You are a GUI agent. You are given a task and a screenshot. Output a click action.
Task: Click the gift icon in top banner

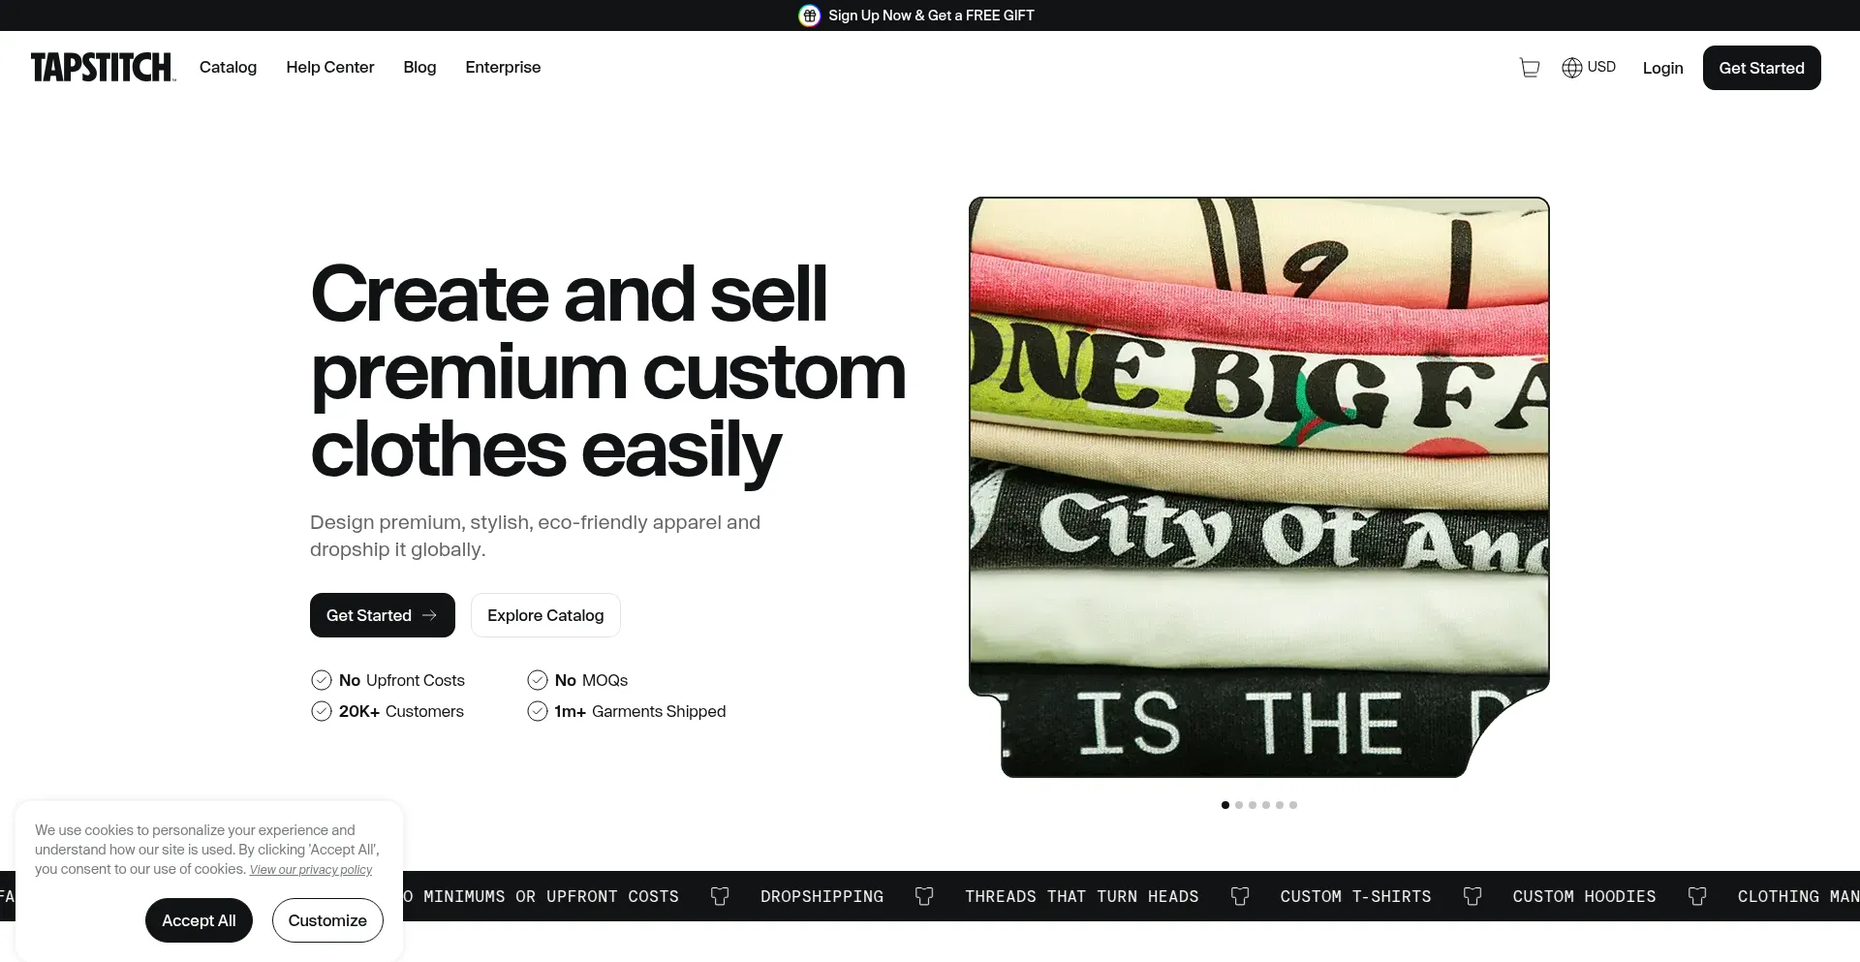pos(809,16)
